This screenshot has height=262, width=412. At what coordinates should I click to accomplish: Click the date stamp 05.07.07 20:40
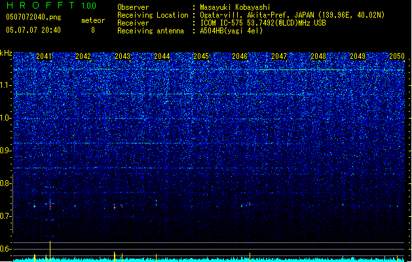click(x=33, y=30)
